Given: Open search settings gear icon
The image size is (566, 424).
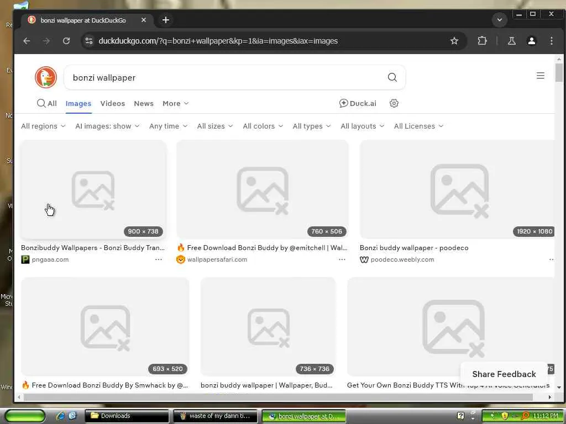Looking at the screenshot, I should (394, 103).
